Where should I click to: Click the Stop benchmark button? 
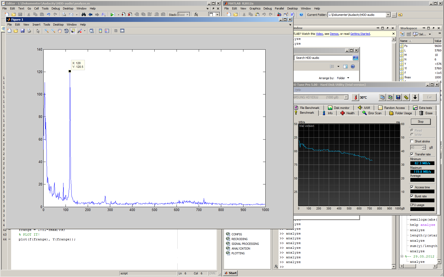click(x=421, y=122)
